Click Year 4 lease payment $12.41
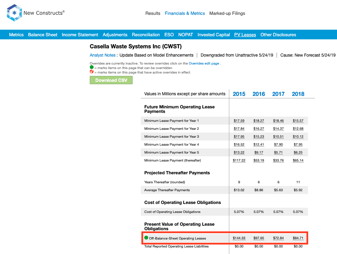Screen dimensions: 337x254 (259, 145)
